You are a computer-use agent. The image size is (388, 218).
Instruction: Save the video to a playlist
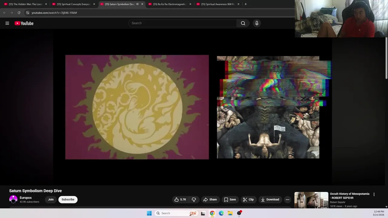(x=230, y=200)
